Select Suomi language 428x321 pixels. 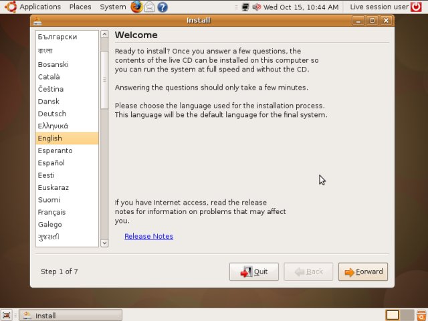pyautogui.click(x=67, y=200)
